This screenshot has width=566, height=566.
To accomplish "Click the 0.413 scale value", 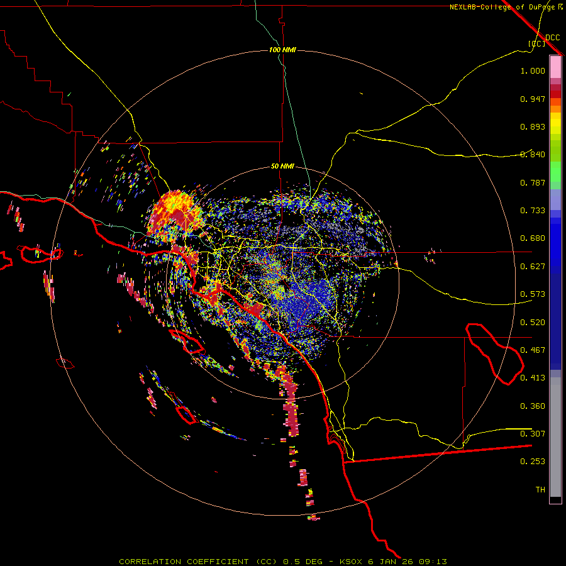I will coord(533,378).
